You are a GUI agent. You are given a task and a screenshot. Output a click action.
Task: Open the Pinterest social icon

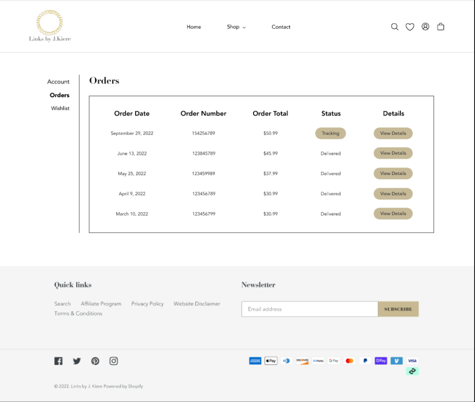[x=95, y=361]
